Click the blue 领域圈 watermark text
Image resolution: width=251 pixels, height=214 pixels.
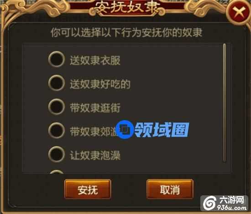pos(162,130)
